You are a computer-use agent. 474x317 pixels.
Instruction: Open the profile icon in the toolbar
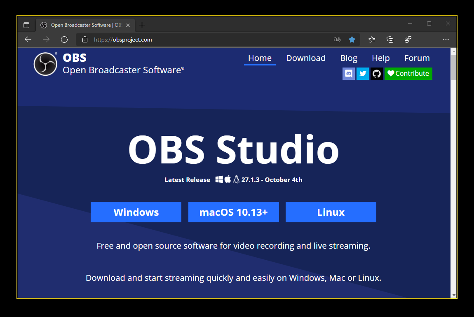click(x=408, y=40)
